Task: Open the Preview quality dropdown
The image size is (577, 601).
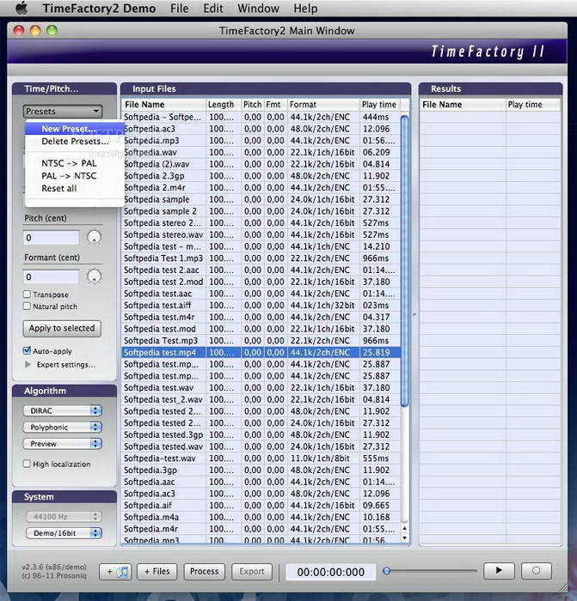Action: pos(63,444)
